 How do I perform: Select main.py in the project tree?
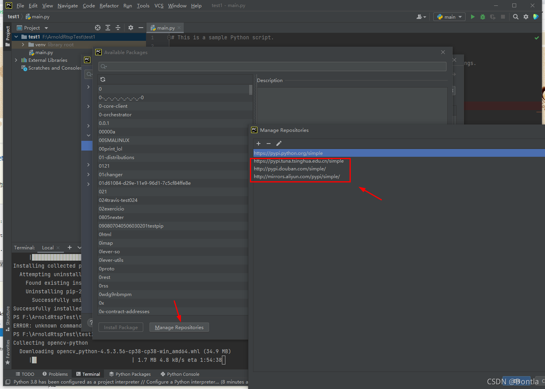tap(44, 53)
